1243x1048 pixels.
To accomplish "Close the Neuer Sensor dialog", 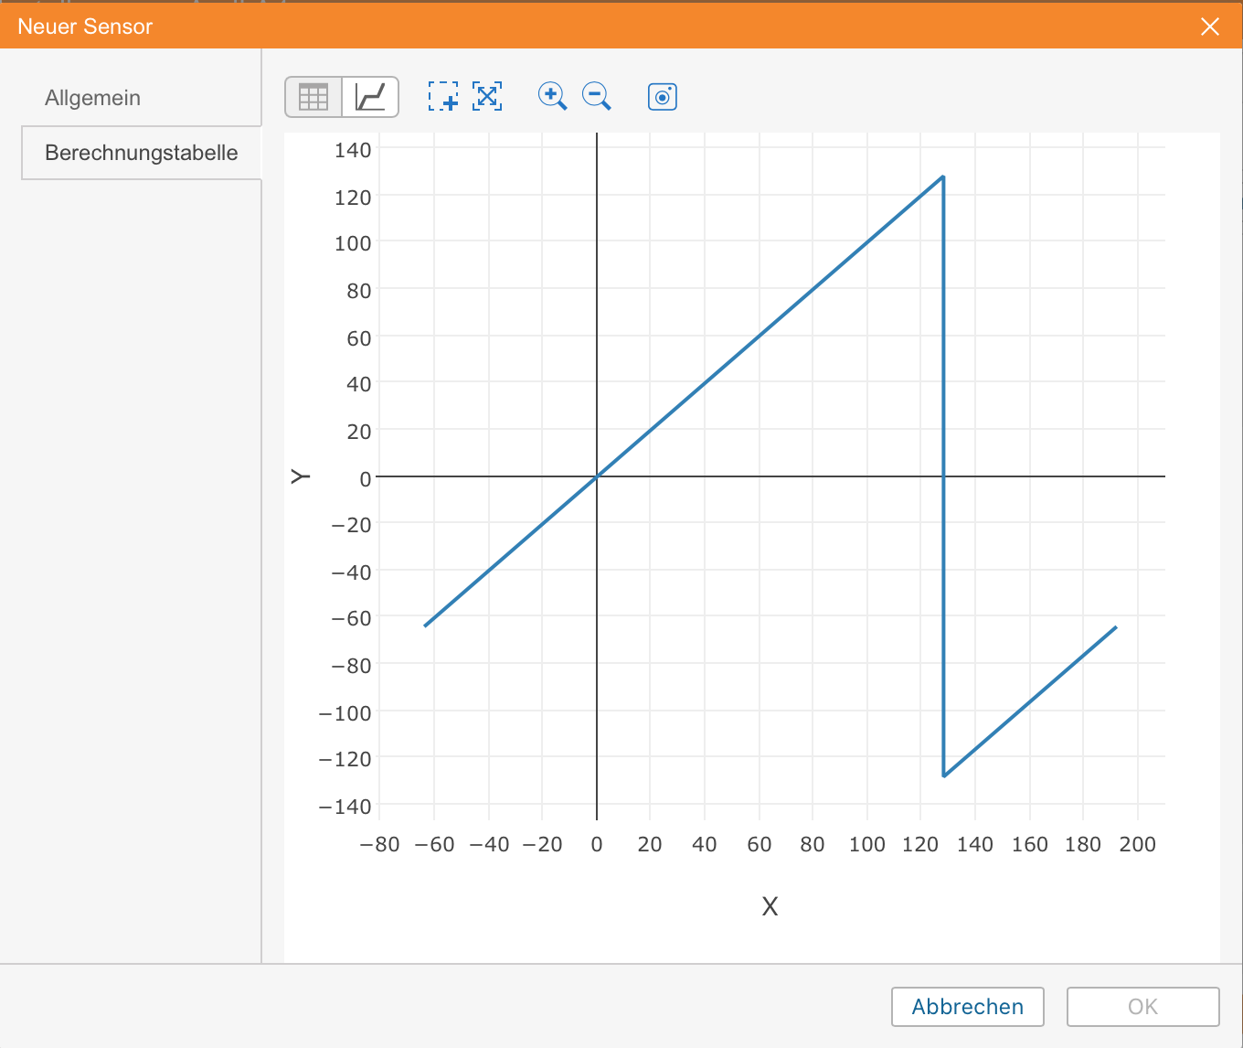I will [x=1210, y=27].
